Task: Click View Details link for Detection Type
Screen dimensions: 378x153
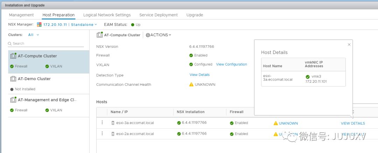Action: 199,75
